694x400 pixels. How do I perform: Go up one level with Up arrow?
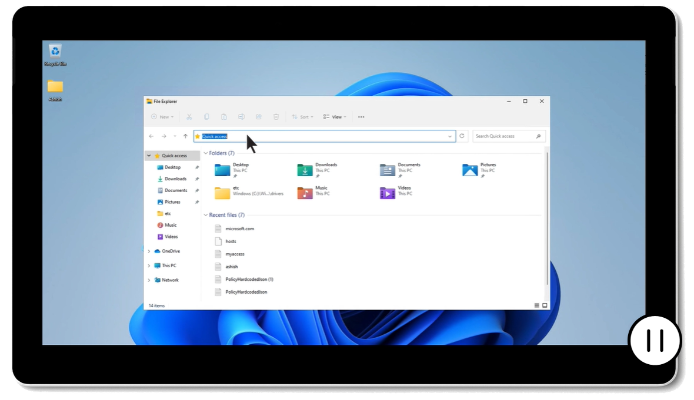click(185, 136)
